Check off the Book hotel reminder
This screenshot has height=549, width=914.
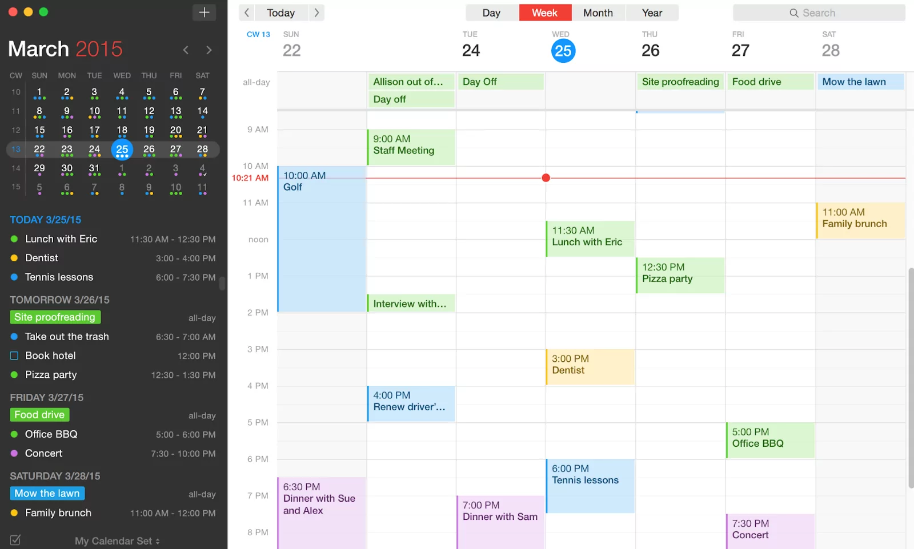click(x=14, y=356)
